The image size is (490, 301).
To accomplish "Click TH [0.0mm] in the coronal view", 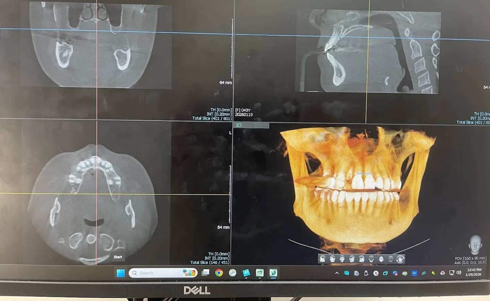I will [x=221, y=110].
